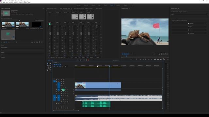Select the Ripple Edit tool
The width and height of the screenshot is (209, 117).
coord(48,66)
